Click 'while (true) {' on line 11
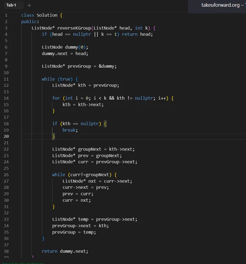The width and height of the screenshot is (246, 264). click(x=60, y=79)
